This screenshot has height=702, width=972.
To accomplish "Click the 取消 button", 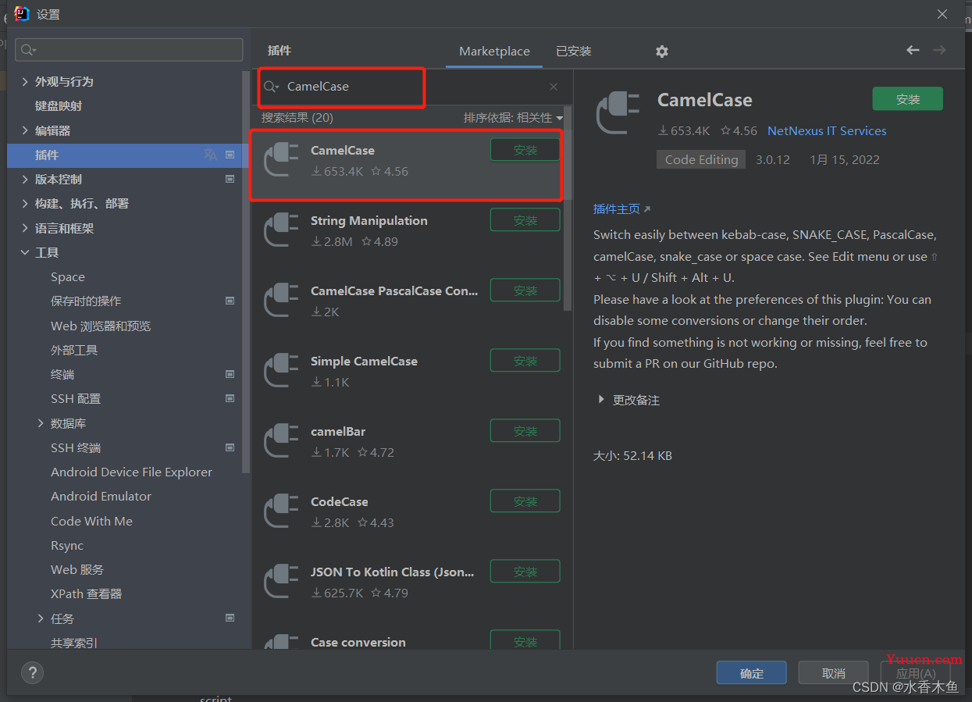I will 834,673.
